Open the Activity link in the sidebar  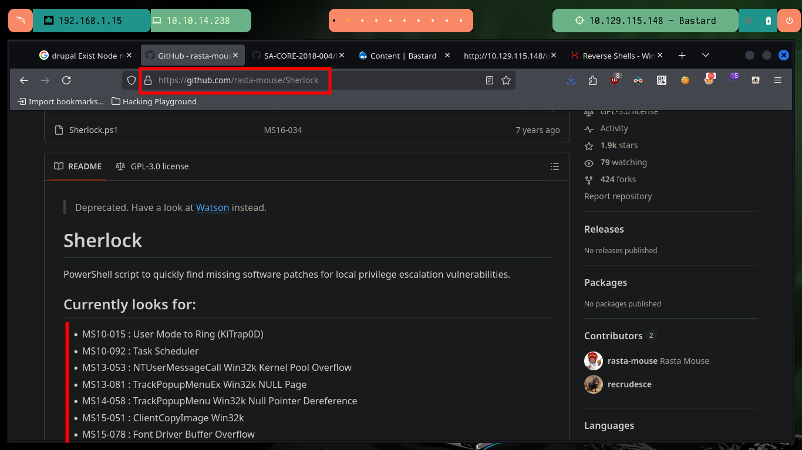614,128
